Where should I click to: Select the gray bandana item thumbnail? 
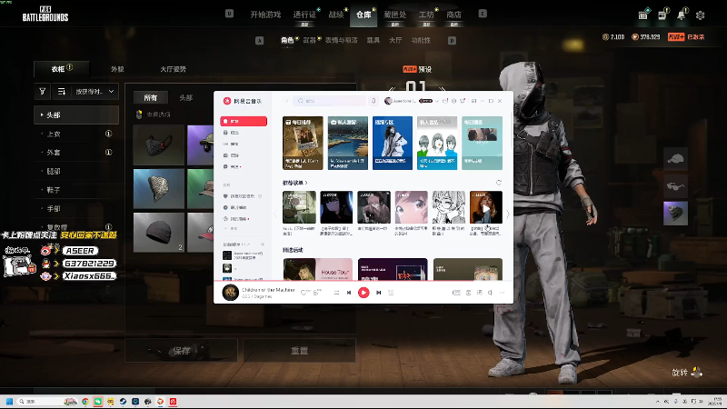(158, 189)
